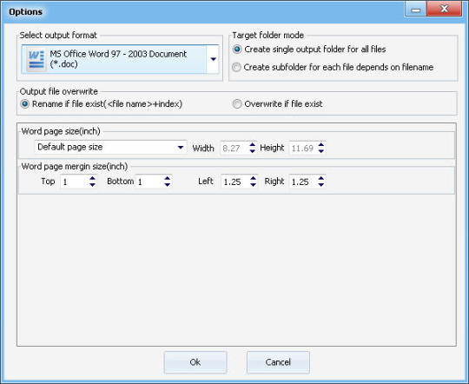Image resolution: width=469 pixels, height=384 pixels.
Task: Increase the Top margin with up arrow
Action: click(x=92, y=178)
